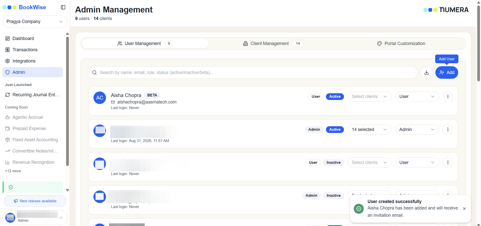Click the Prepaid Expense robot-wallet icon
The height and width of the screenshot is (226, 481).
coord(8,128)
